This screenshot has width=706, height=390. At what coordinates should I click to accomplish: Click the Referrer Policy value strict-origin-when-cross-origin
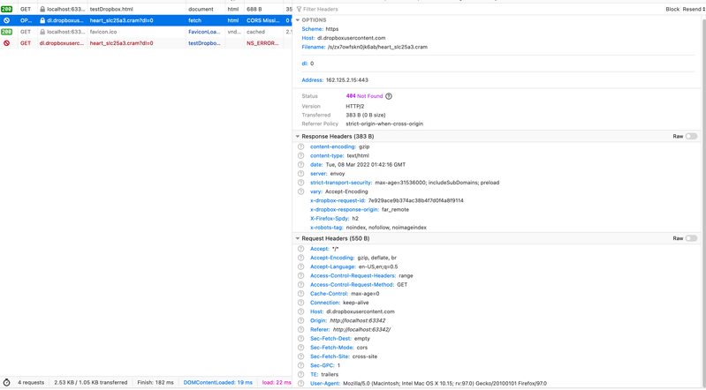pyautogui.click(x=384, y=124)
